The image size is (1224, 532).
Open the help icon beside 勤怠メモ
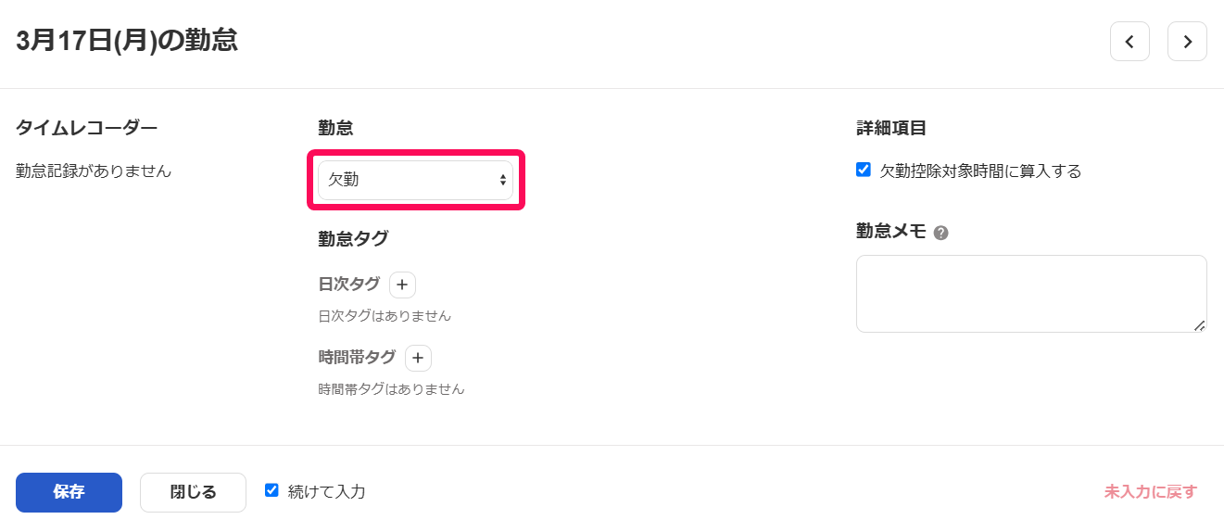(940, 234)
